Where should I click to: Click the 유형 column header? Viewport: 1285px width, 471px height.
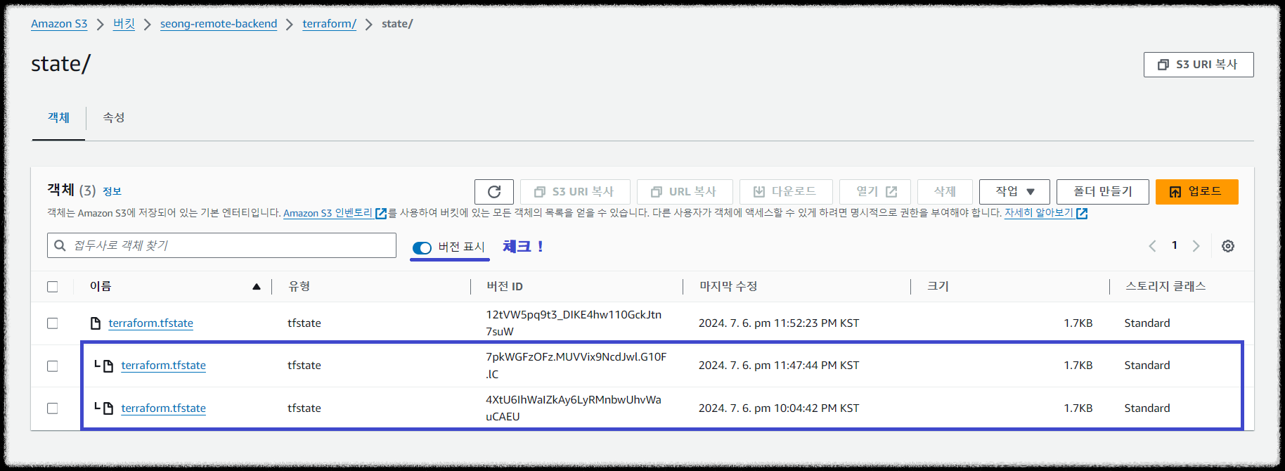click(x=299, y=287)
